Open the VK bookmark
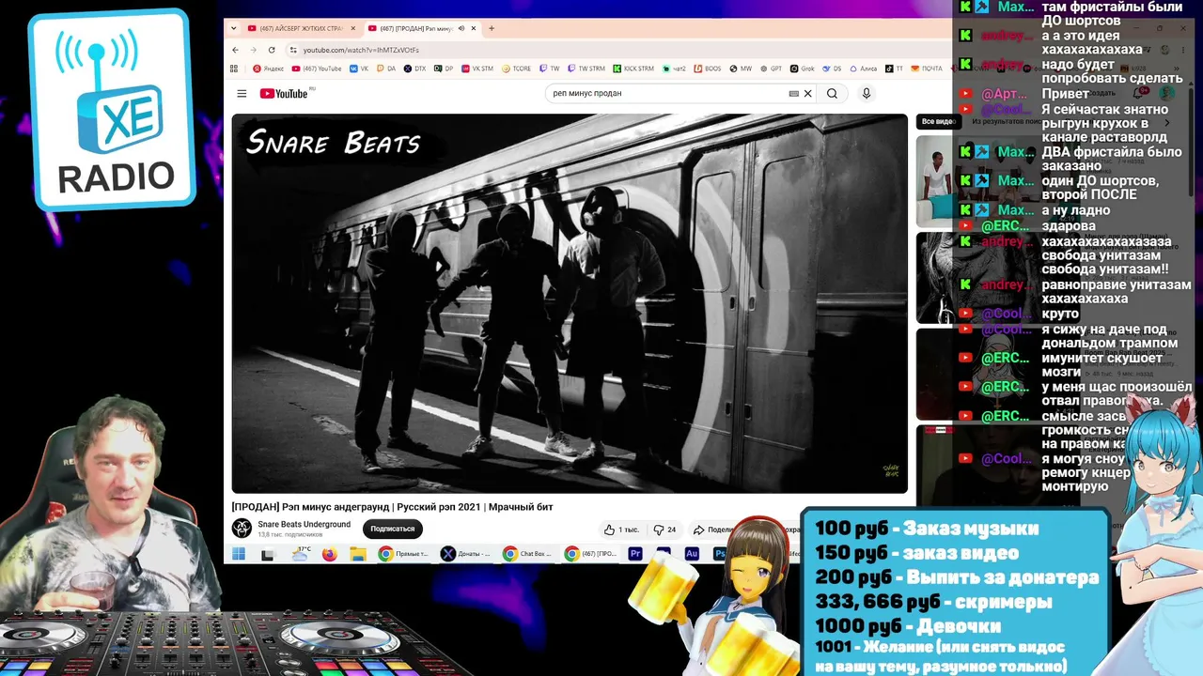 click(358, 69)
